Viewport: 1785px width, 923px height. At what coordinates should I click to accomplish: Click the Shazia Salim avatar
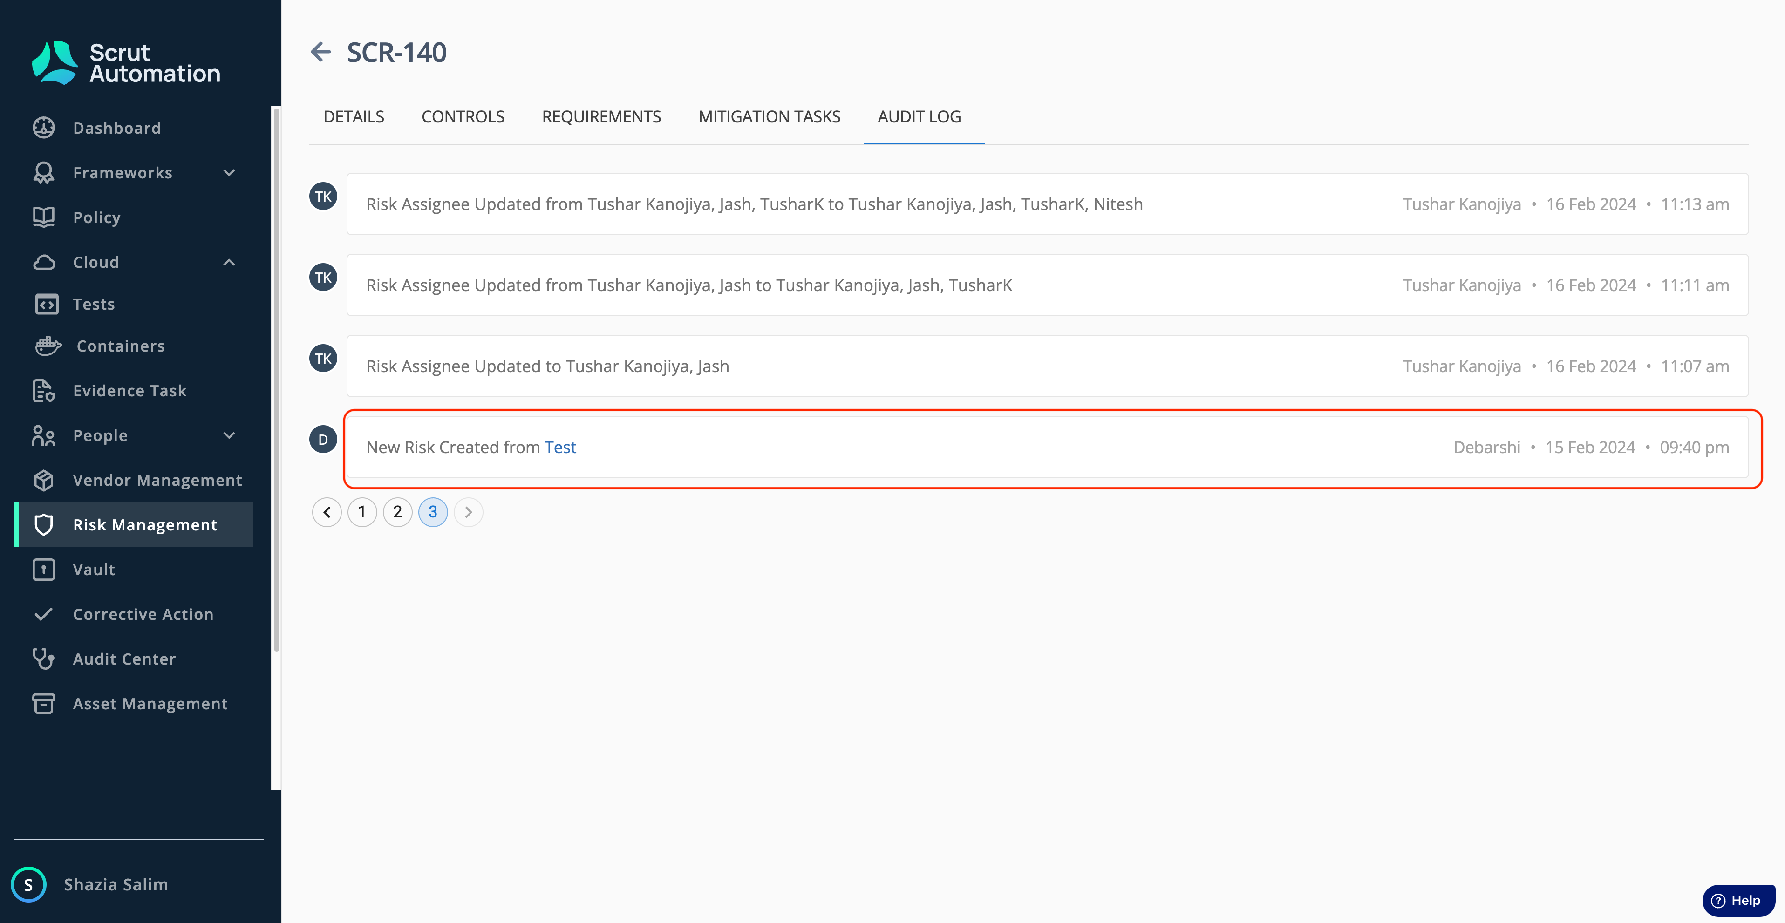pyautogui.click(x=28, y=884)
